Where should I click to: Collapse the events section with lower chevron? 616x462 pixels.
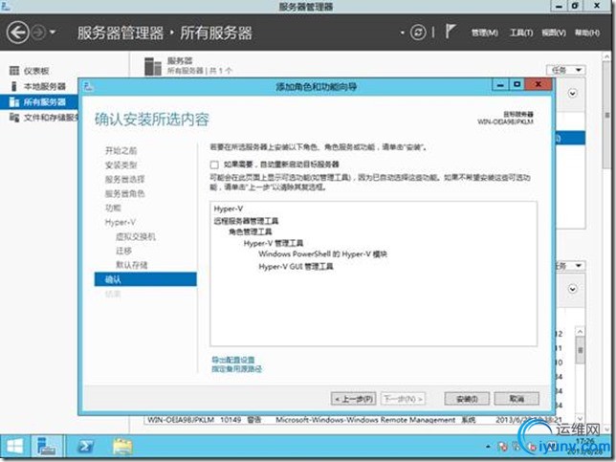pyautogui.click(x=572, y=289)
